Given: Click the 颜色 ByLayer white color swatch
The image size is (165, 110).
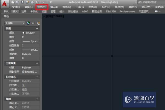Looking at the screenshot, I should click(23, 33).
